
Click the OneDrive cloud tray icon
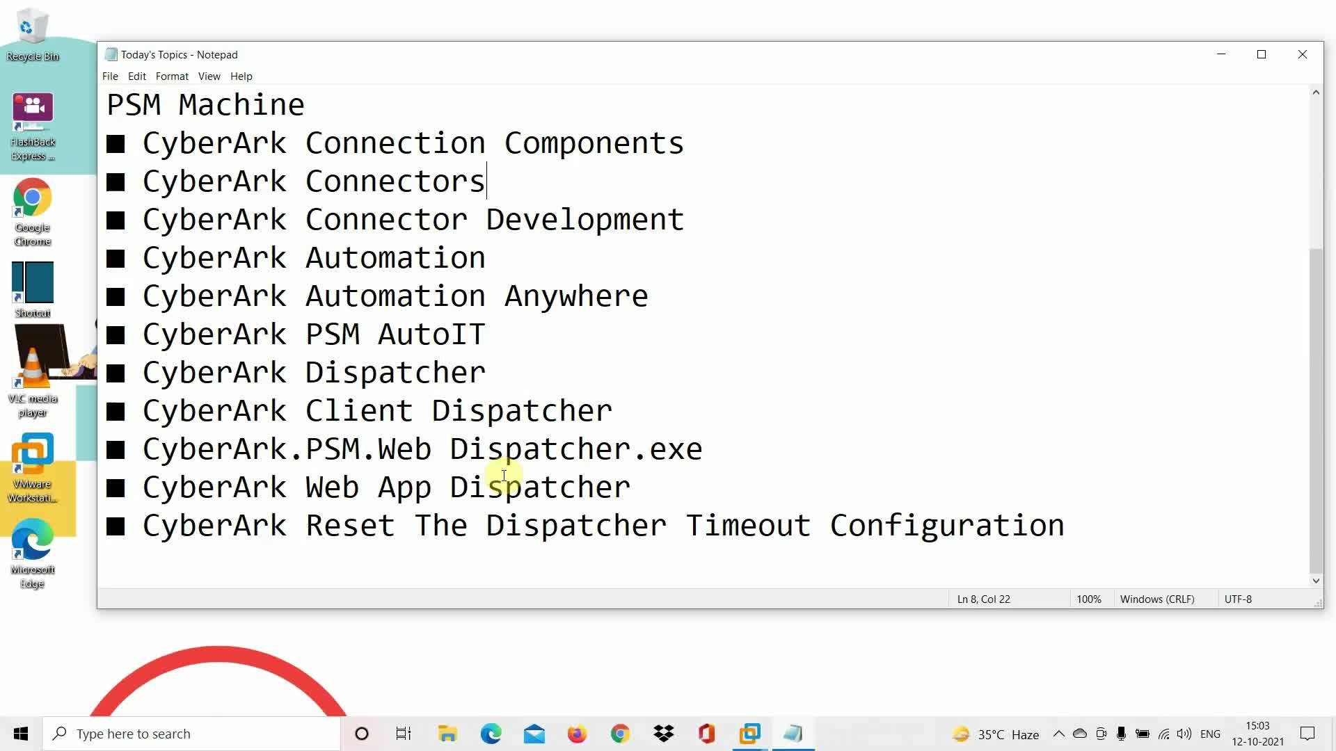click(x=1080, y=734)
